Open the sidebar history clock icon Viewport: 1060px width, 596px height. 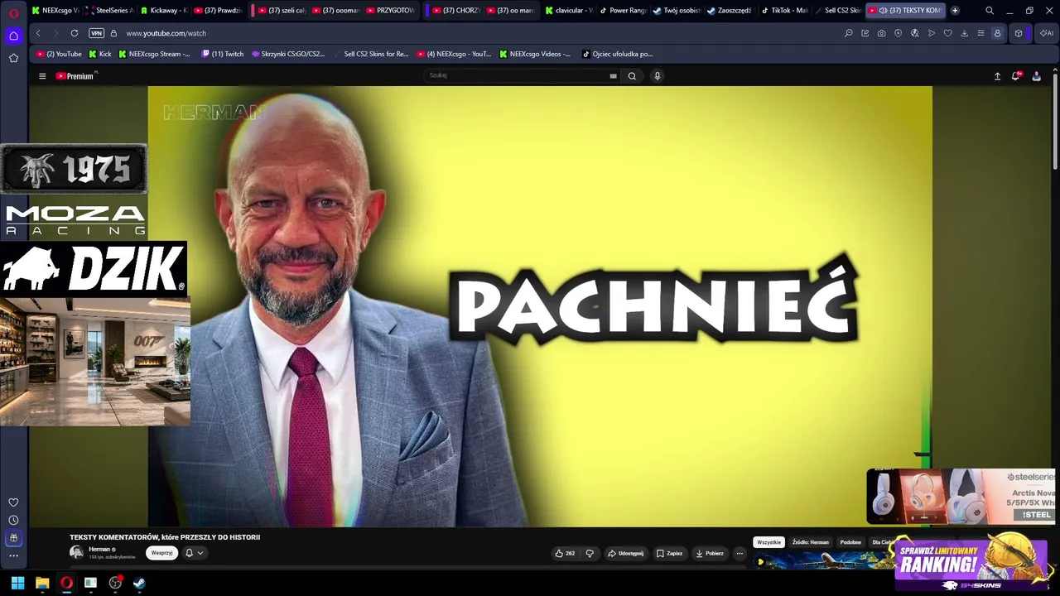(x=13, y=520)
